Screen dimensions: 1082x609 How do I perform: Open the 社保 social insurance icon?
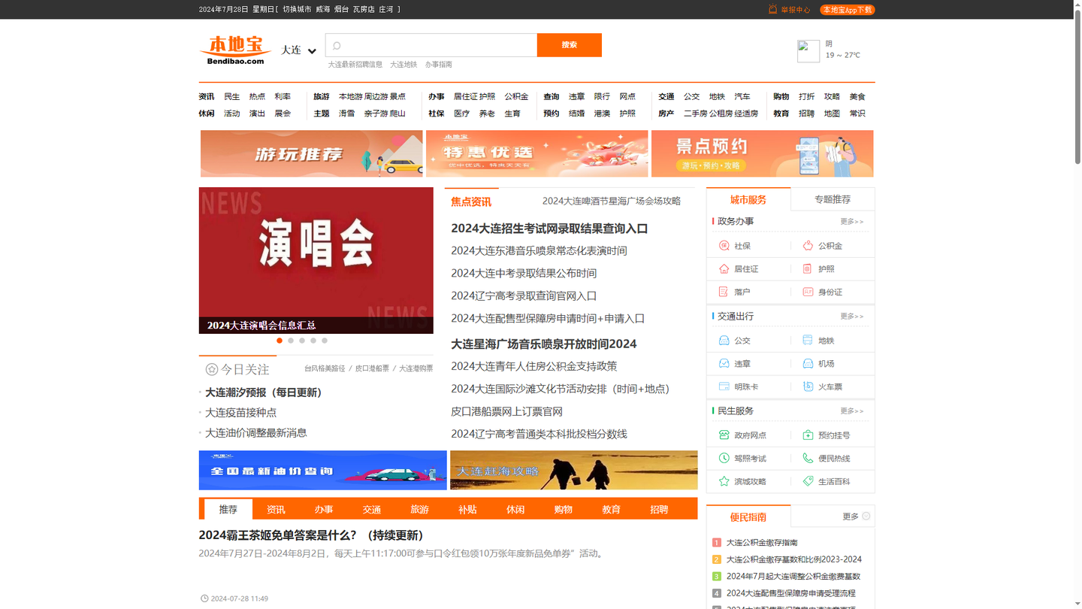tap(724, 246)
